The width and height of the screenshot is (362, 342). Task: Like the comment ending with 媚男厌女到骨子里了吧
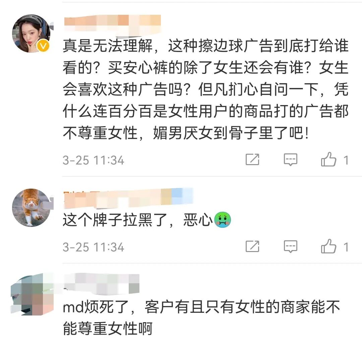point(328,159)
